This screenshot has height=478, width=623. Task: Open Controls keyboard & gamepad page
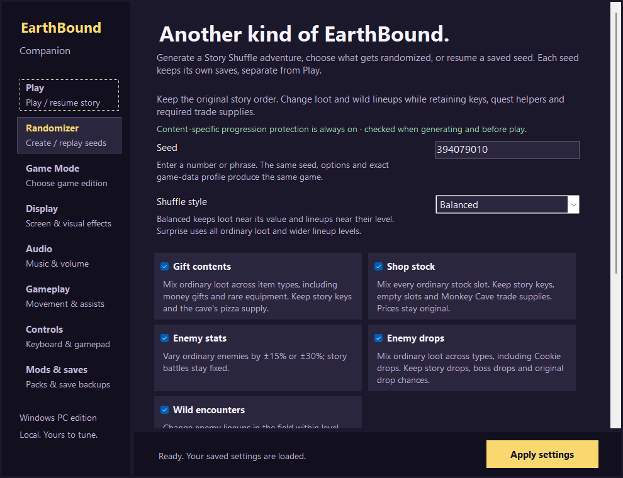coord(69,336)
